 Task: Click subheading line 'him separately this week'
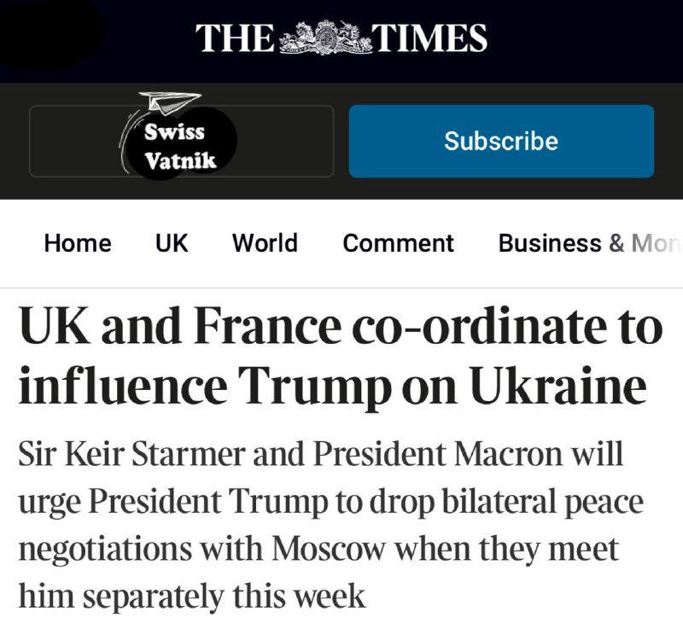(191, 596)
